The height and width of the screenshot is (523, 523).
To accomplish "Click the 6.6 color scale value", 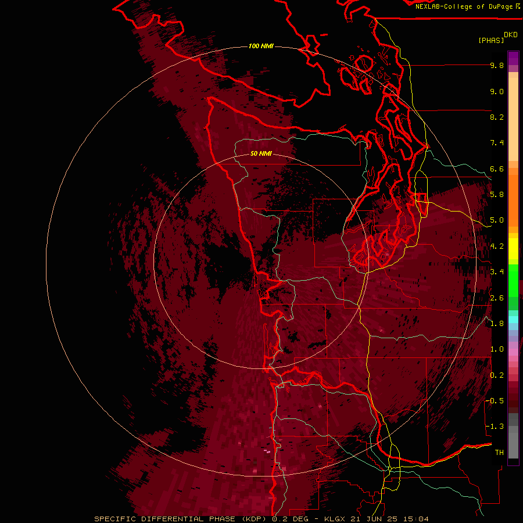I will tap(497, 169).
